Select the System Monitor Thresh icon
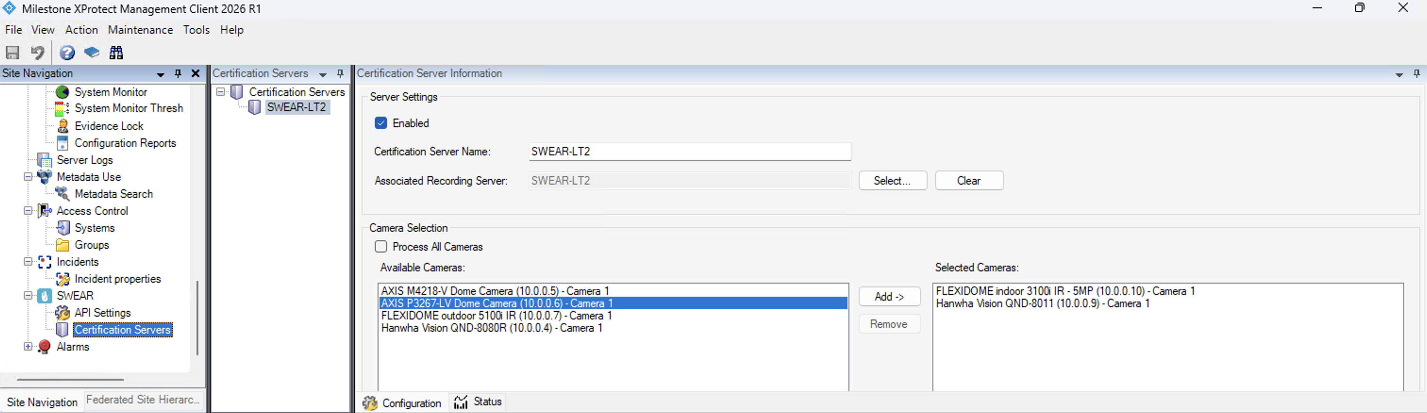This screenshot has width=1427, height=413. click(x=63, y=109)
